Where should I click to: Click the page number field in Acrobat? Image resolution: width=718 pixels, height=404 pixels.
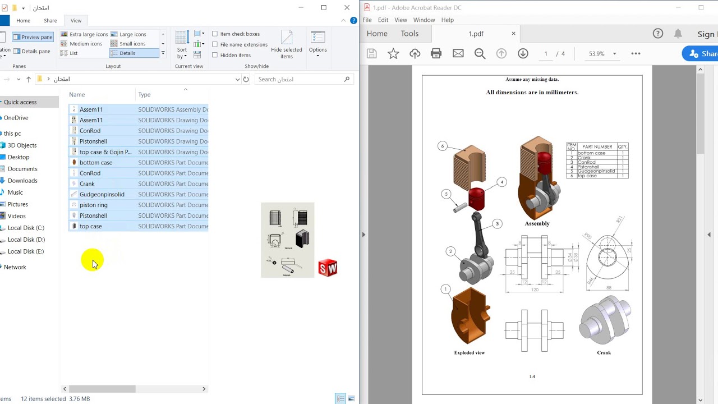tap(545, 54)
